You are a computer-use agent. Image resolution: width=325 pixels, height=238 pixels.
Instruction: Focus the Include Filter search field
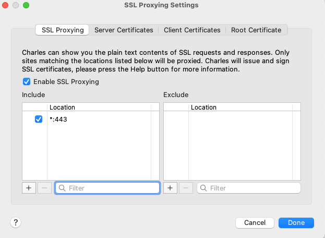pyautogui.click(x=107, y=188)
